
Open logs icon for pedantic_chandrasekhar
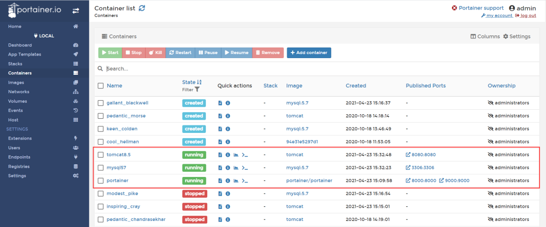pyautogui.click(x=220, y=219)
